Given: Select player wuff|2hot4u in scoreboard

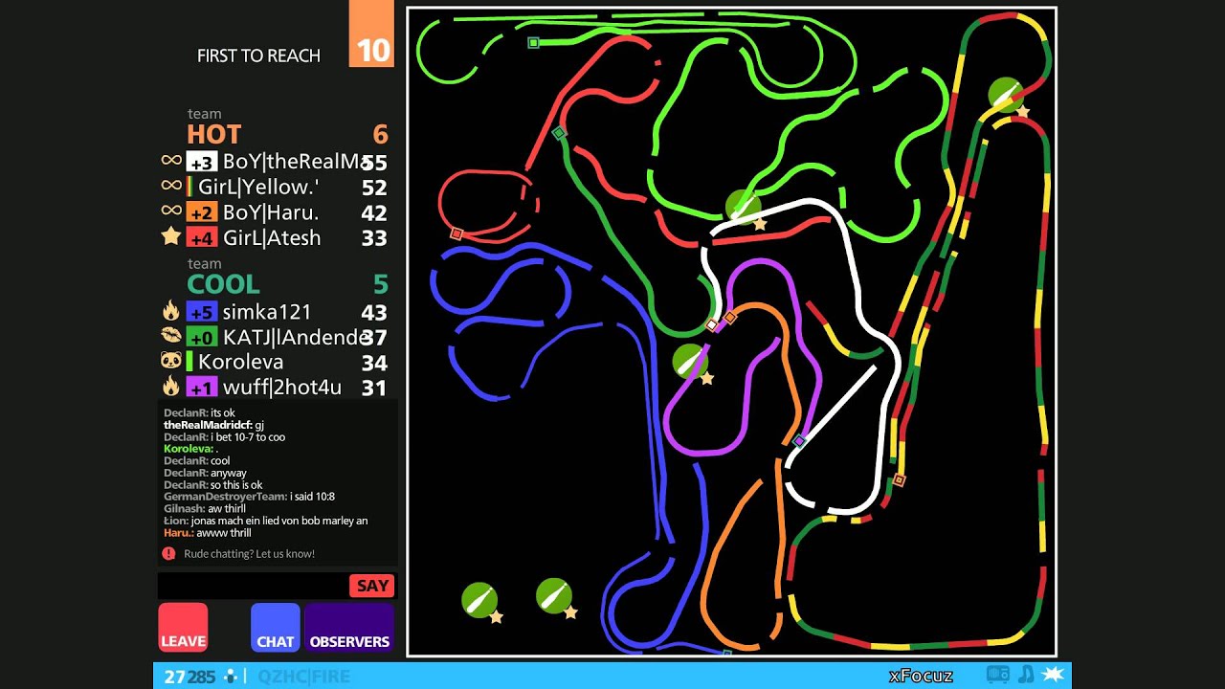Looking at the screenshot, I should (x=282, y=387).
